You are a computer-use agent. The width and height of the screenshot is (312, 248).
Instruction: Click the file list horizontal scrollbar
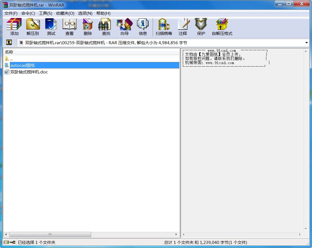50,234
